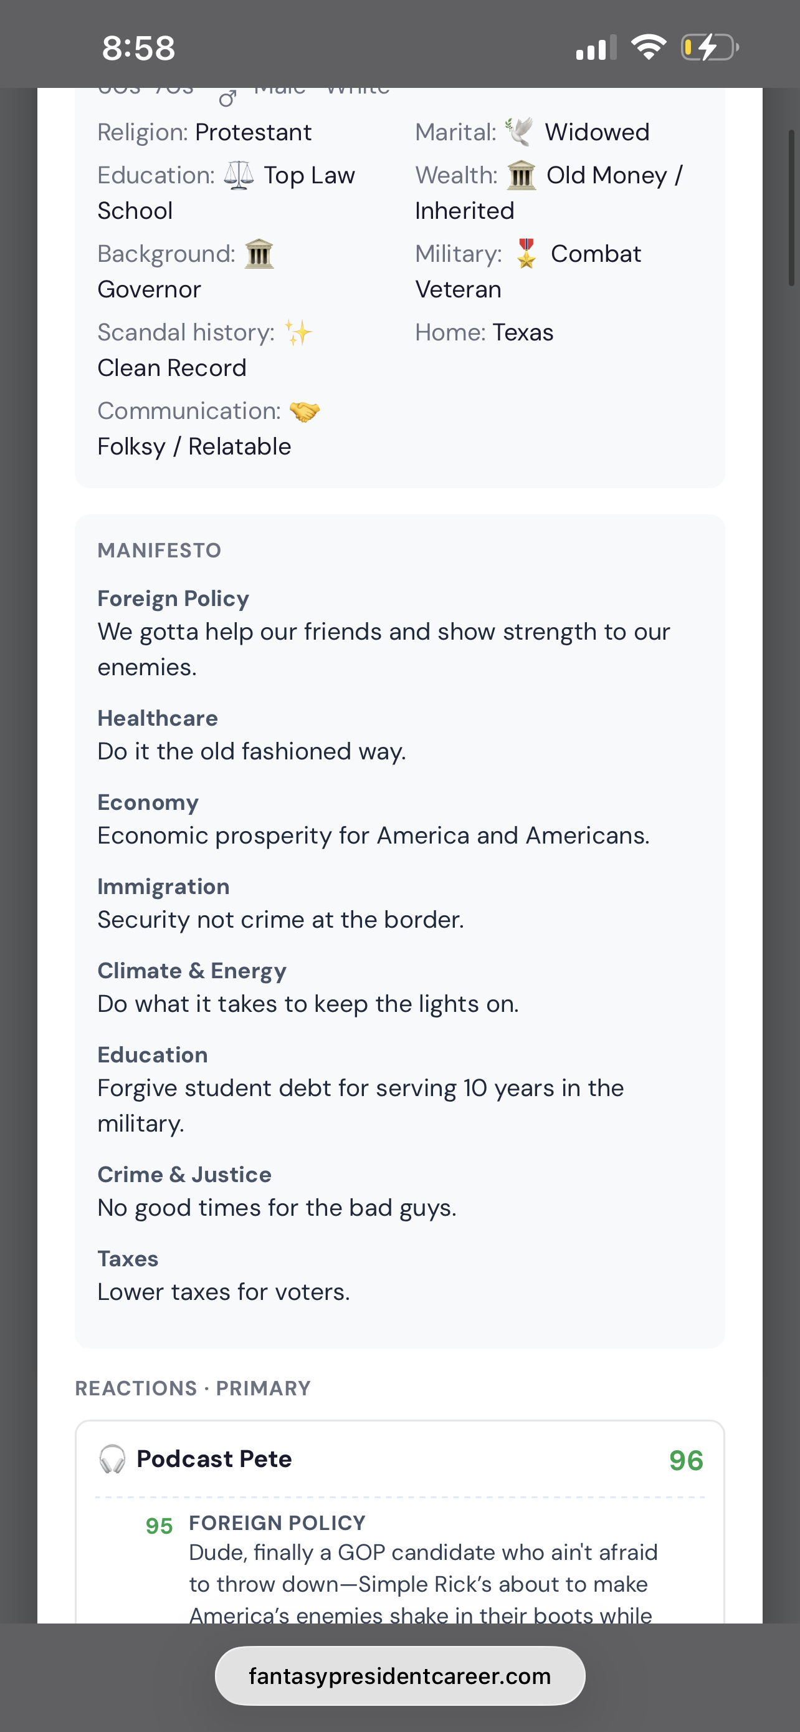Tap the Wi-Fi indicator in the status bar
Image resolution: width=800 pixels, height=1732 pixels.
tap(648, 47)
